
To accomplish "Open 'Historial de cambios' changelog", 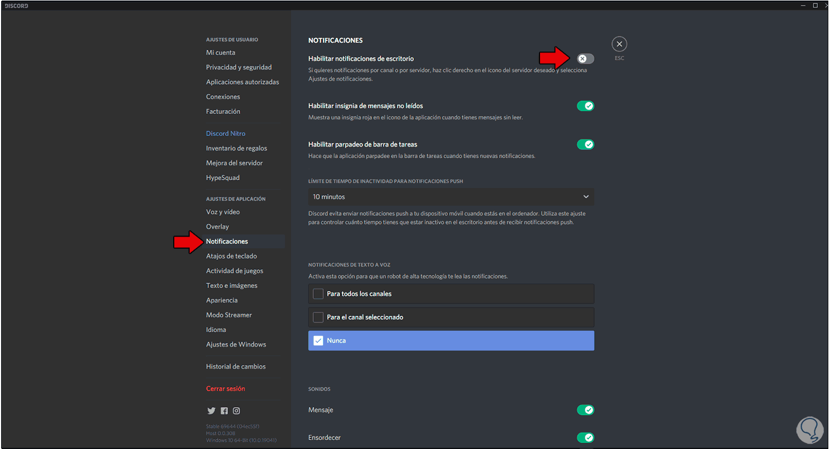I will click(236, 367).
